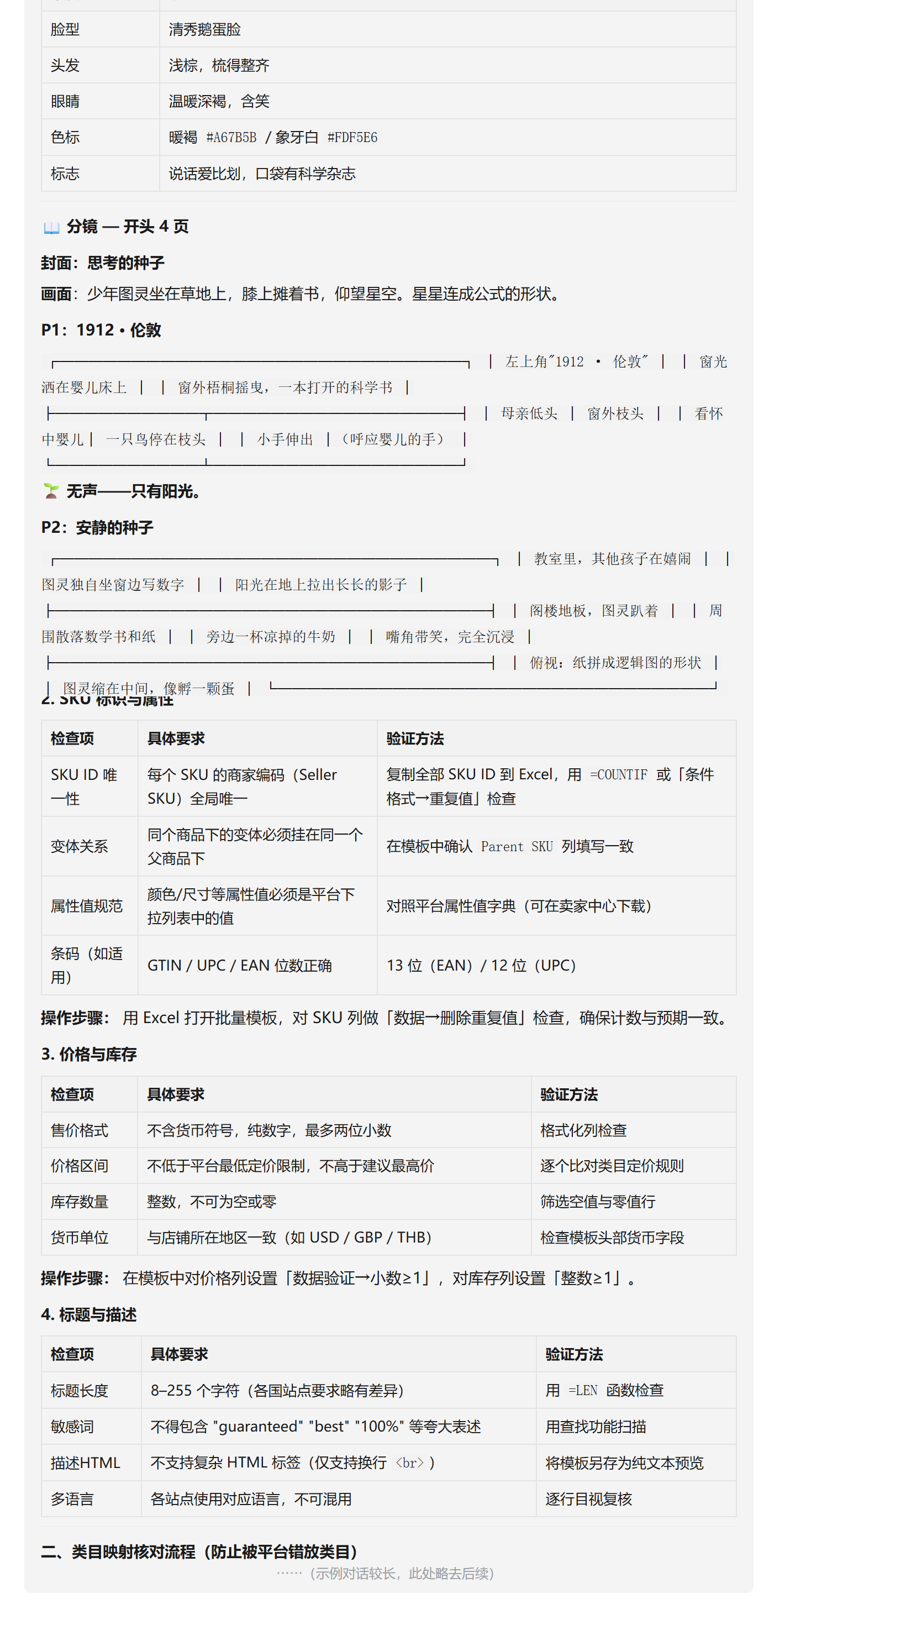Click the 售价格式 row label
Image resolution: width=906 pixels, height=1646 pixels.
(90, 1130)
